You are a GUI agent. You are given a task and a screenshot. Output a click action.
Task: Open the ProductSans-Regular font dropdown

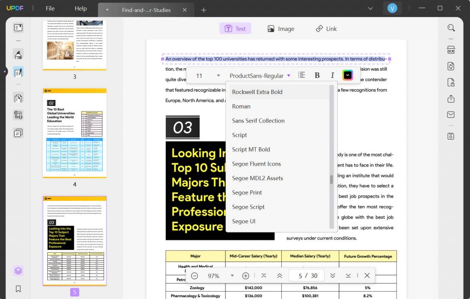pos(260,75)
